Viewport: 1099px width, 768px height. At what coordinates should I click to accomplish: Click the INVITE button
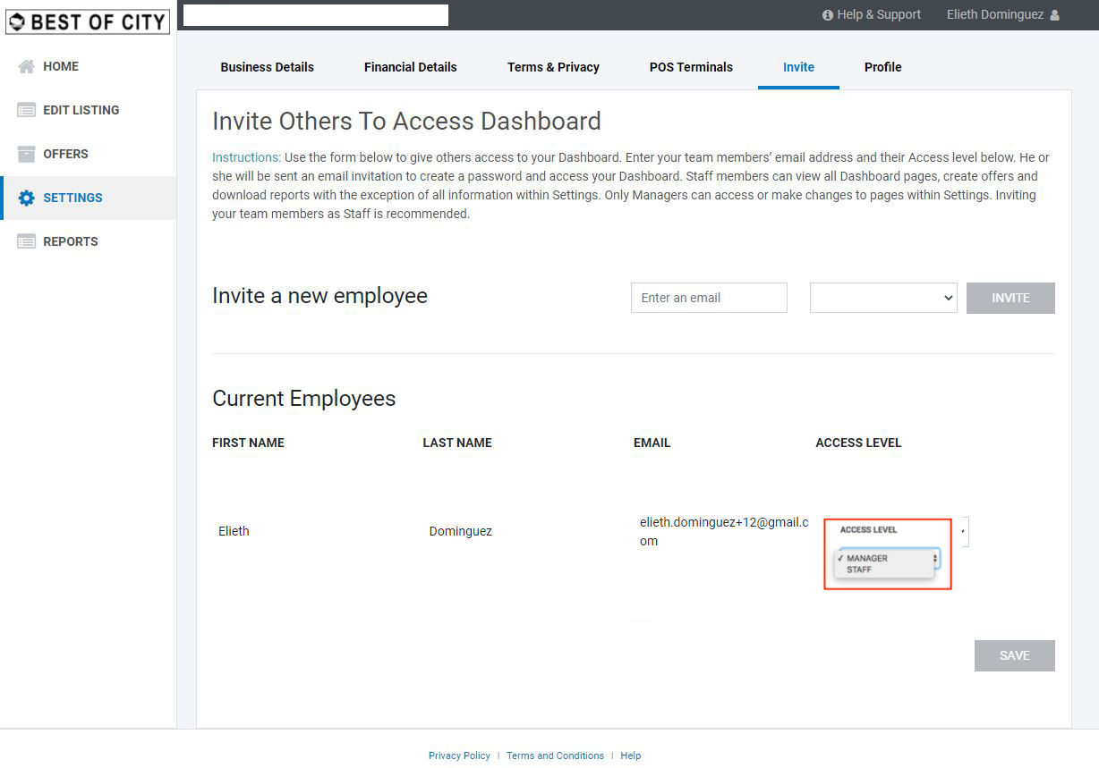(x=1010, y=298)
